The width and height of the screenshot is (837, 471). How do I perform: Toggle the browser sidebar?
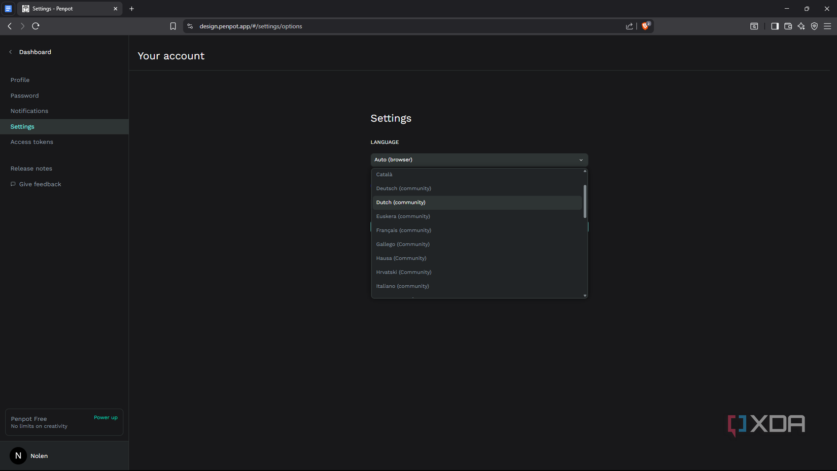775,26
